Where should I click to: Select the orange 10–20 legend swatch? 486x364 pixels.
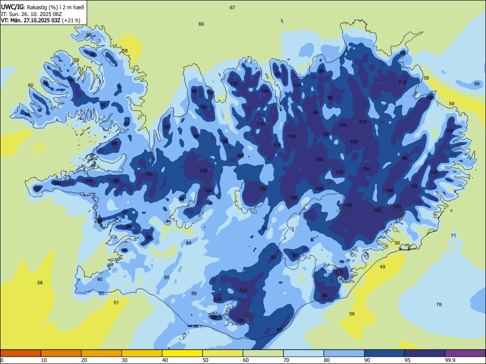[61, 353]
